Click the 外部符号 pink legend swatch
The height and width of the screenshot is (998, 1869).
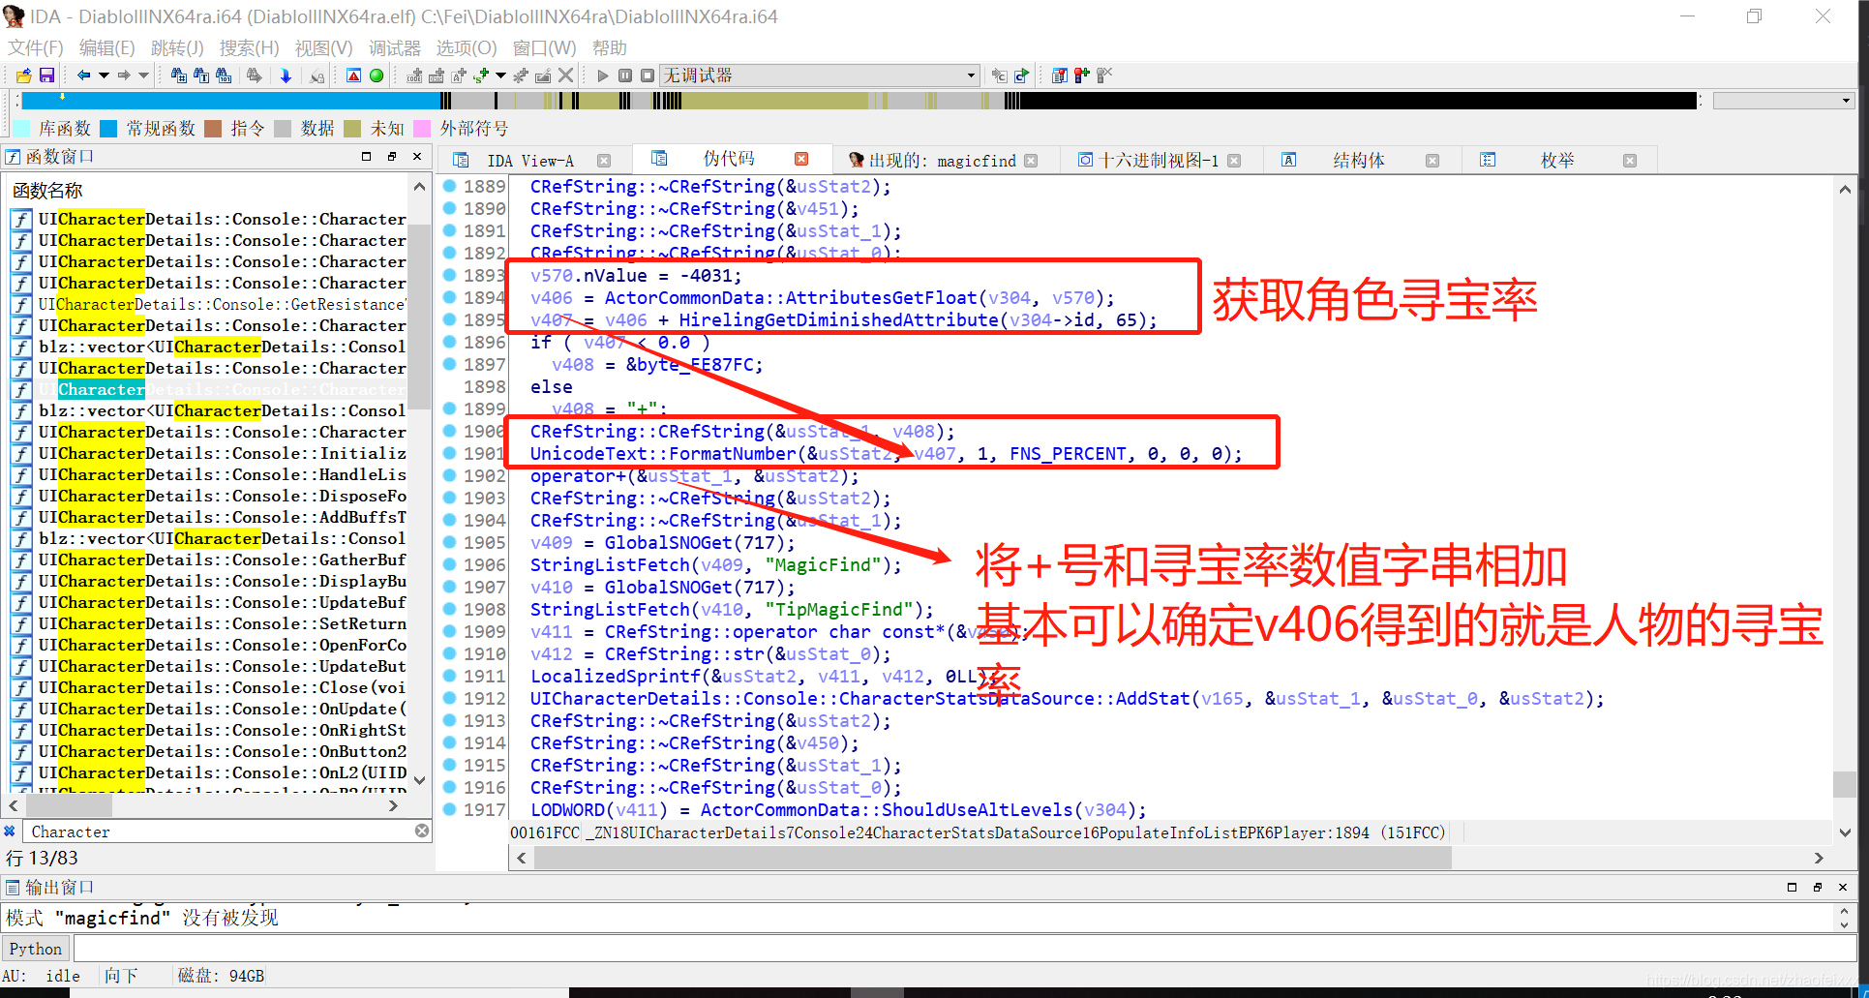pos(422,129)
